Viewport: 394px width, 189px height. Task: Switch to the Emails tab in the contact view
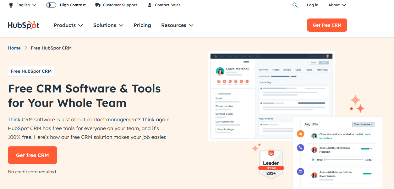coord(287,70)
